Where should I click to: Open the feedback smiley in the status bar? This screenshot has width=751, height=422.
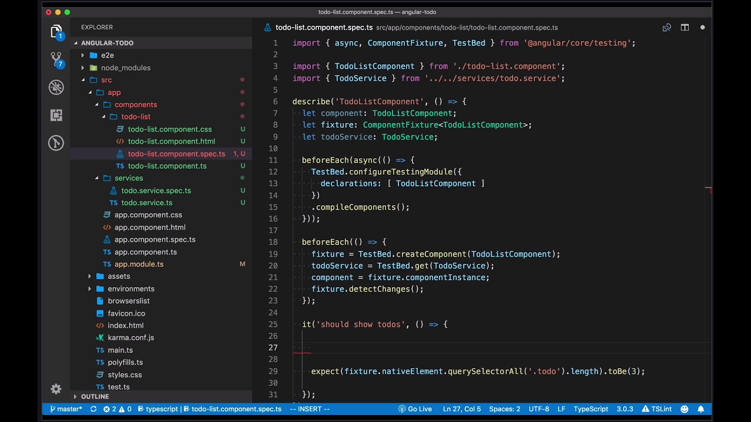[685, 409]
